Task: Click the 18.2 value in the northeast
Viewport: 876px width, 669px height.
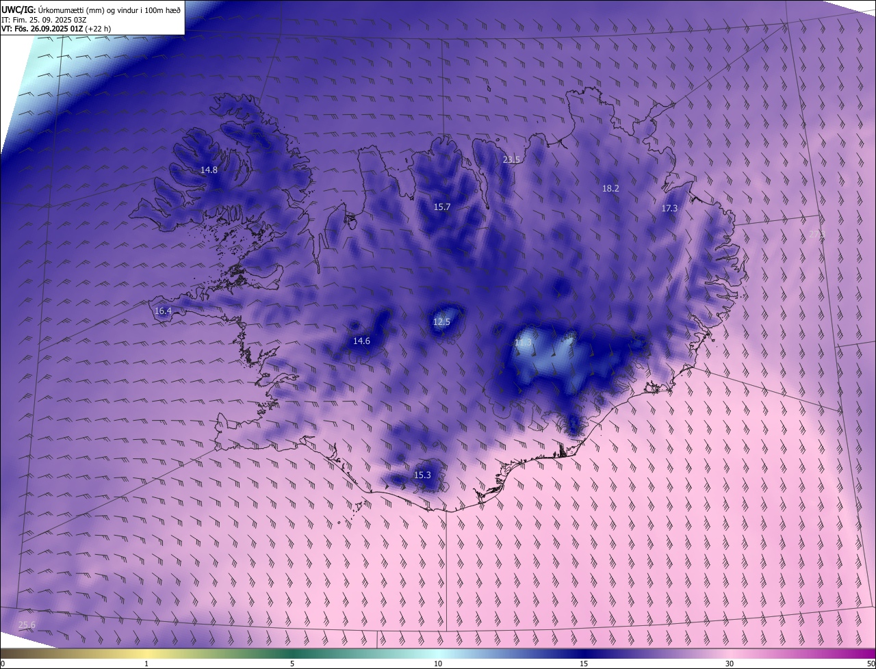Action: 610,188
